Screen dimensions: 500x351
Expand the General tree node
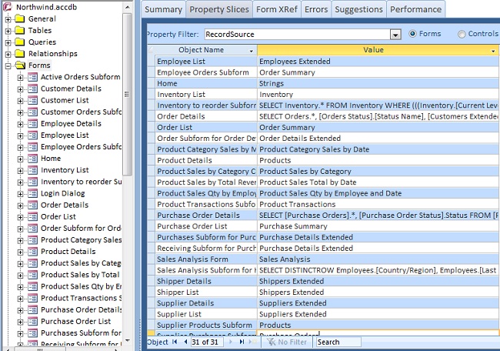[8, 19]
